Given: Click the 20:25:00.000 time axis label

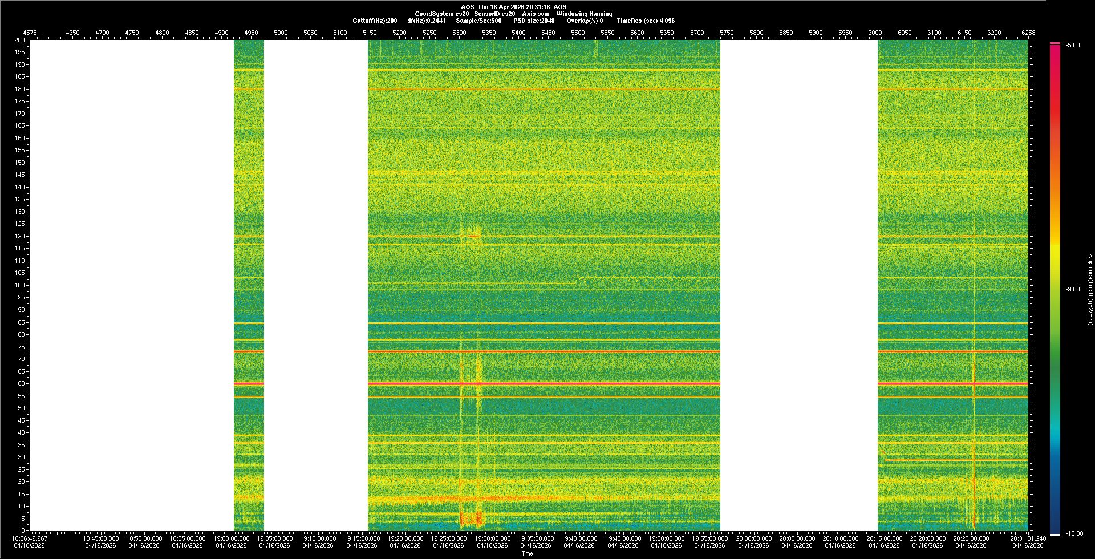Looking at the screenshot, I should 971,538.
